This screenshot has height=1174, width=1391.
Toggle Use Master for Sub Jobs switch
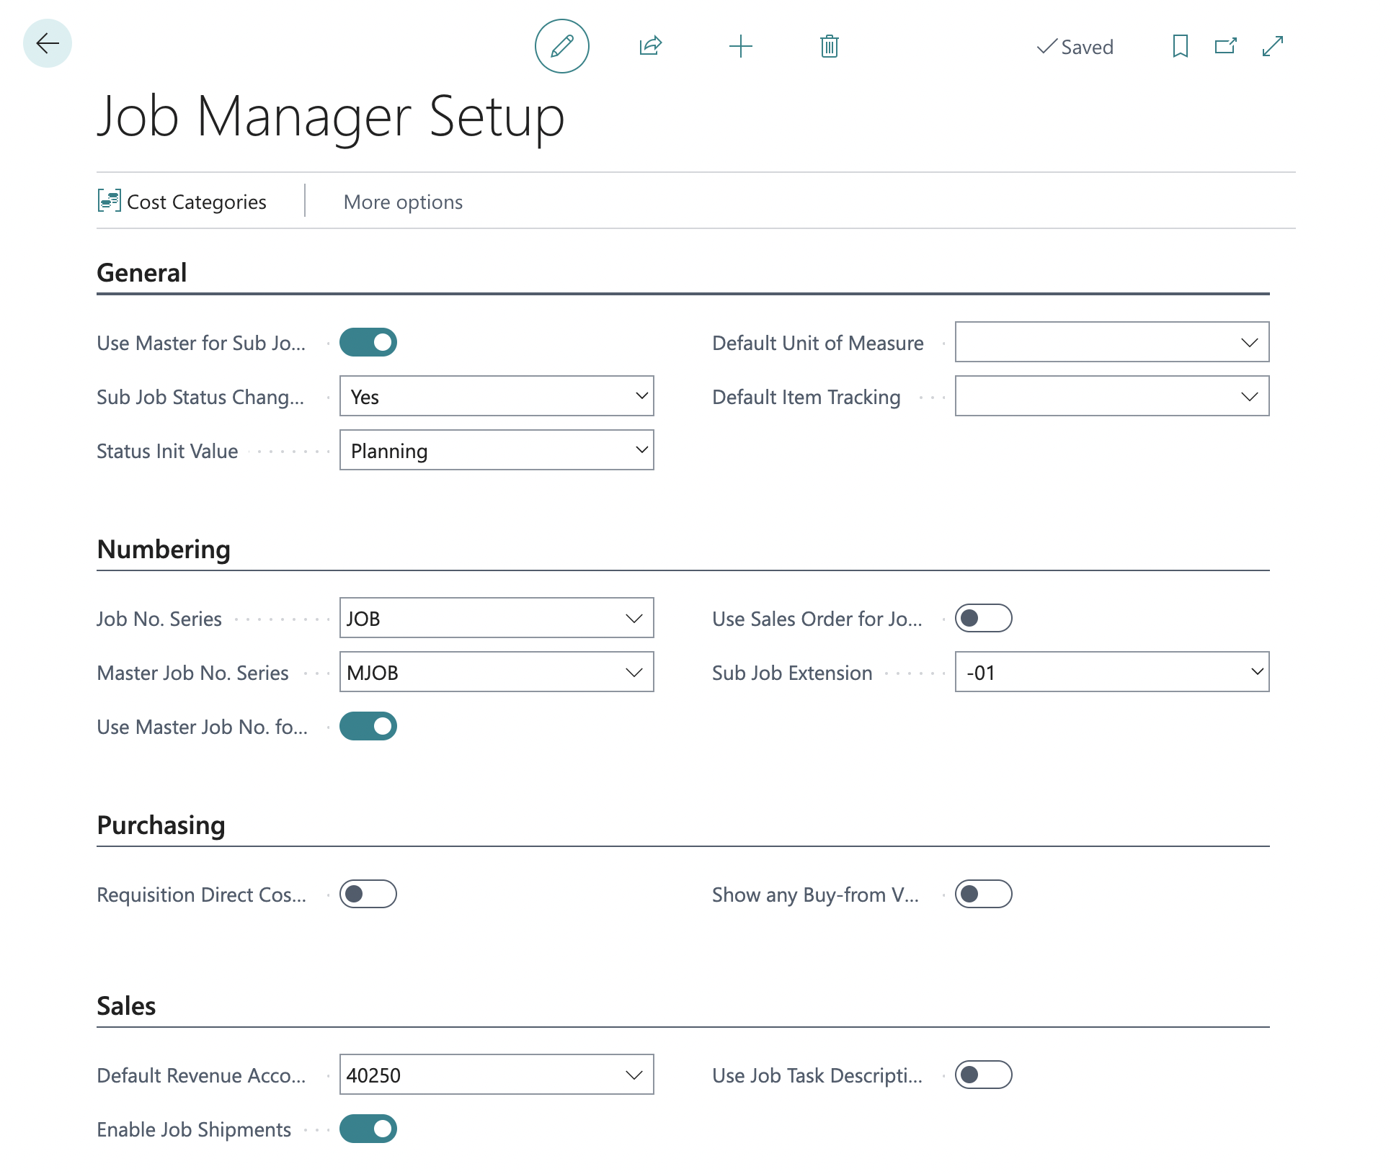(x=368, y=342)
